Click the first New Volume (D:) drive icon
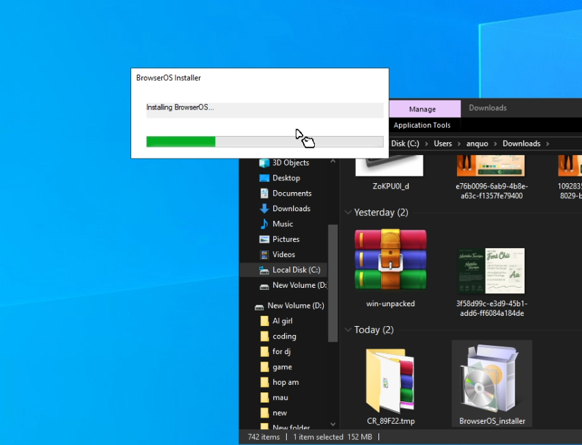This screenshot has width=582, height=445. tap(264, 286)
